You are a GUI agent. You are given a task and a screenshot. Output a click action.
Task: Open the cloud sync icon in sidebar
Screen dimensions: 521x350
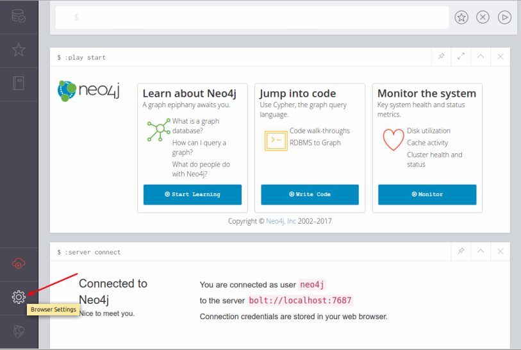pos(19,263)
